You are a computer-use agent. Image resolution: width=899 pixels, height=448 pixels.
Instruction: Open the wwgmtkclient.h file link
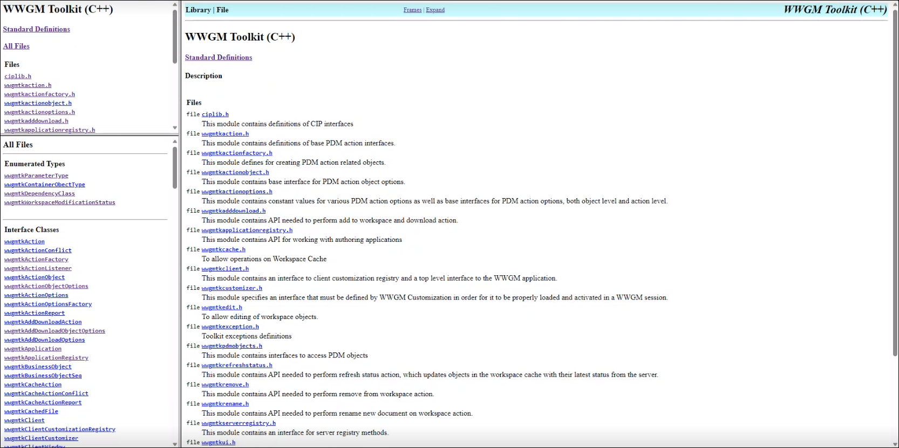tap(226, 269)
